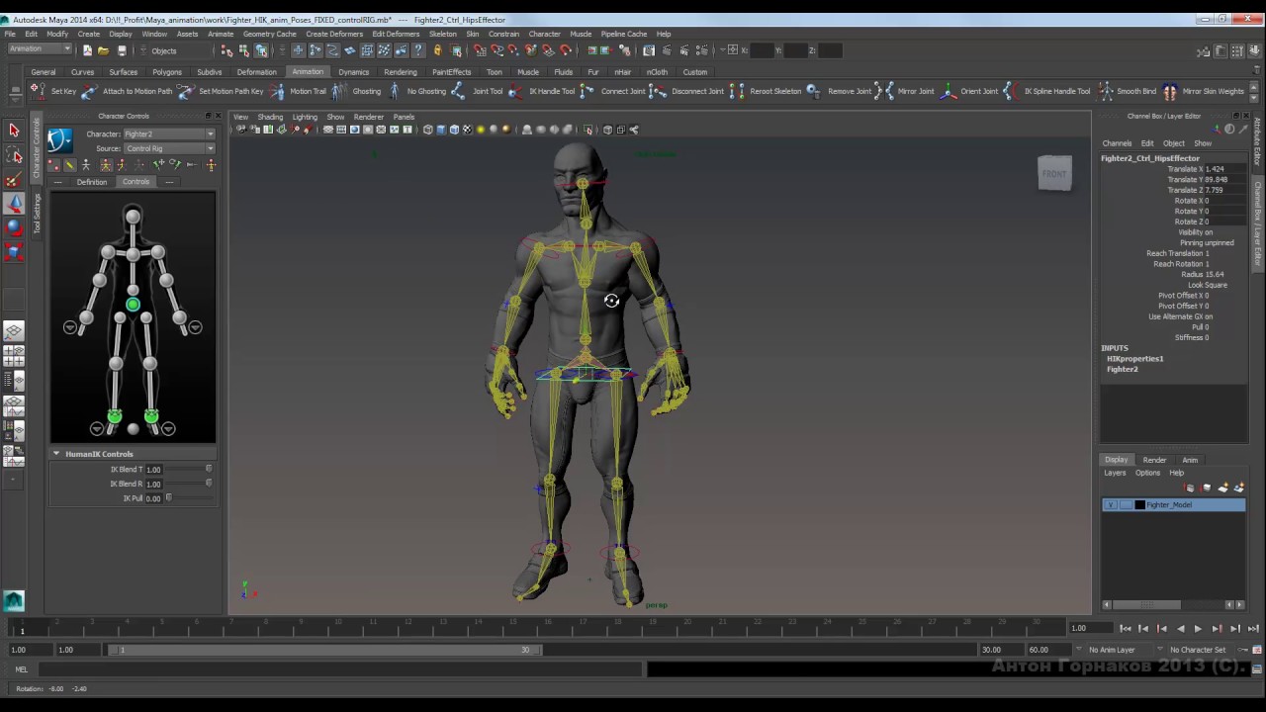
Task: Toggle the display type box of Fighter_Model layer
Action: click(1126, 505)
